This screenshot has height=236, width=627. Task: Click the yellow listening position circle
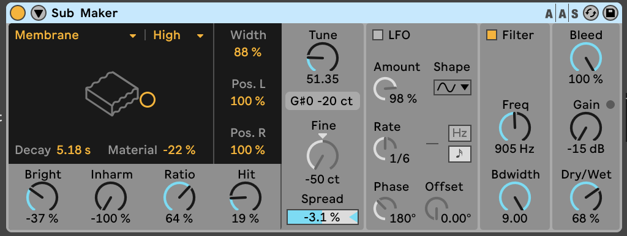(x=148, y=100)
